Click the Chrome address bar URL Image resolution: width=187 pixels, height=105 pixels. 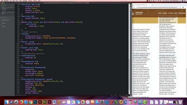pyautogui.click(x=158, y=7)
